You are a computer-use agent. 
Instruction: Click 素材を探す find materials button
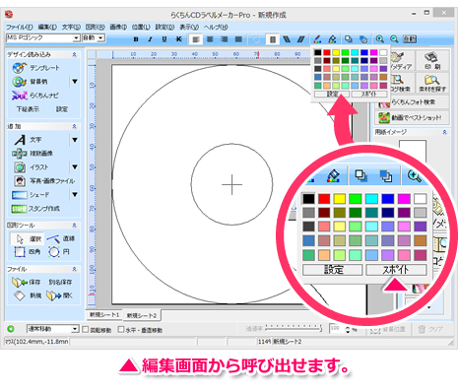432,83
